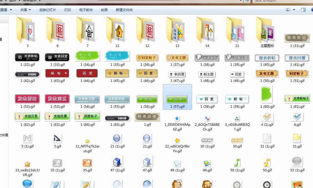Select the 21 (1).gif blue sphere icon
Screen dimensions: 313x188
pos(117,138)
